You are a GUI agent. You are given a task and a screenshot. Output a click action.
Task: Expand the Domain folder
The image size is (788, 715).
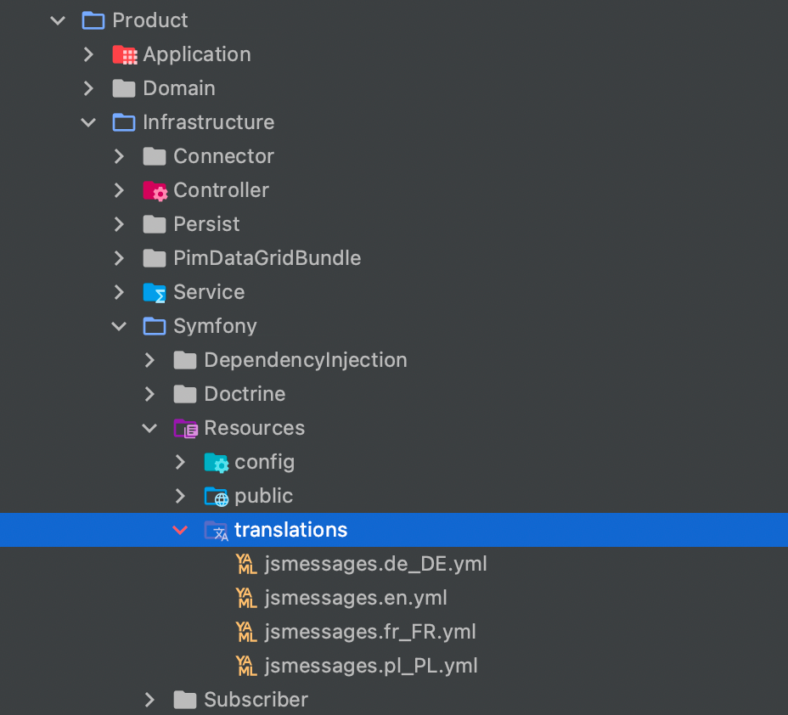(x=88, y=88)
